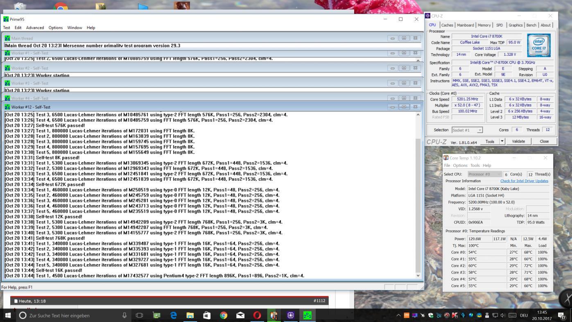The image size is (572, 322).
Task: Open the Window menu in Prime95
Action: (x=75, y=27)
